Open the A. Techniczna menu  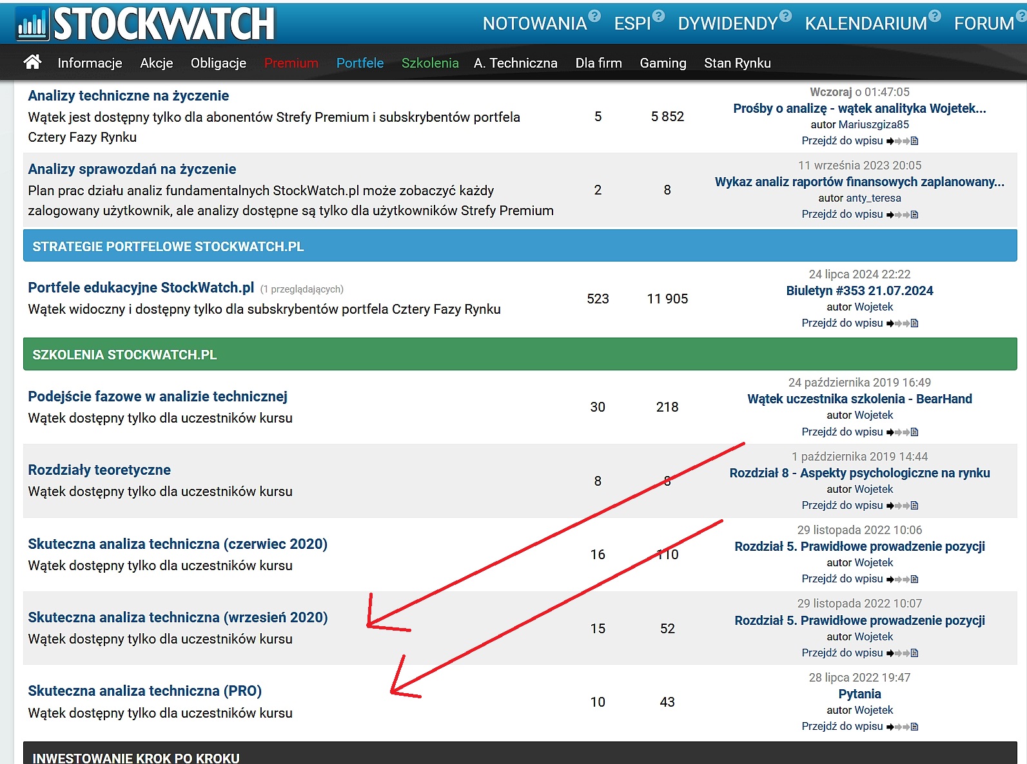(516, 63)
